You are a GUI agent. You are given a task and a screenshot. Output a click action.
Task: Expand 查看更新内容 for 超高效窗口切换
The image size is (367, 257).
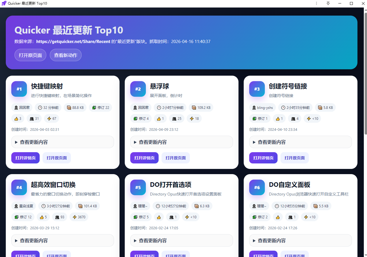(x=63, y=241)
